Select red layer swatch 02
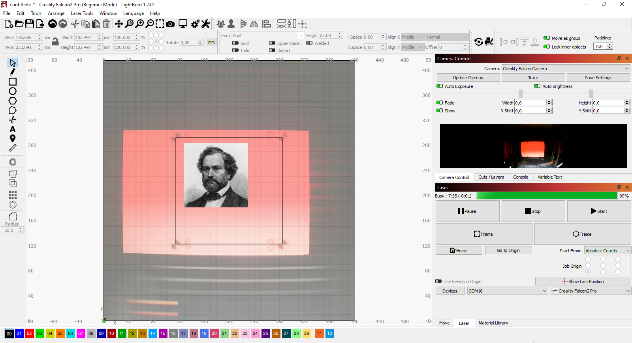The height and width of the screenshot is (343, 632). click(x=29, y=334)
